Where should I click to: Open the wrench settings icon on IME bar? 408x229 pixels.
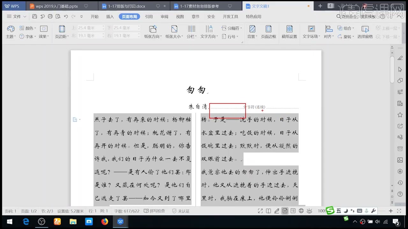coord(373,211)
